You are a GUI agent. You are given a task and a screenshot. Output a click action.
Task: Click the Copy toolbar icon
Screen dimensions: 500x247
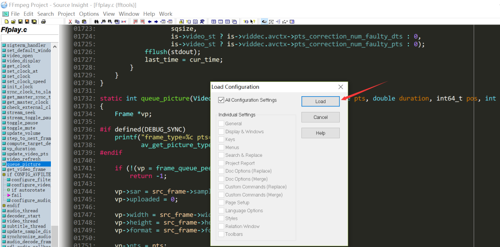tap(77, 22)
